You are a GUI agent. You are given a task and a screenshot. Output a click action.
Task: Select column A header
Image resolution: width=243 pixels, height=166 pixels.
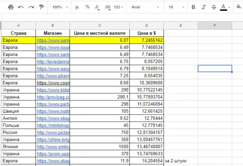[18, 25]
